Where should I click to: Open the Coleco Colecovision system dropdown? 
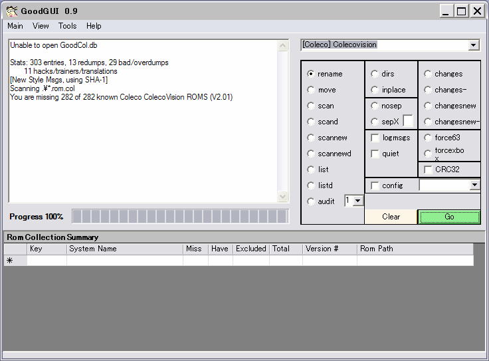pos(474,45)
